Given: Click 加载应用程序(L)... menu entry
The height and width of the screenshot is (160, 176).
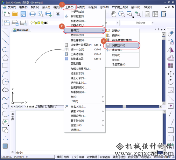Looking at the screenshot, I should pyautogui.click(x=85, y=69).
